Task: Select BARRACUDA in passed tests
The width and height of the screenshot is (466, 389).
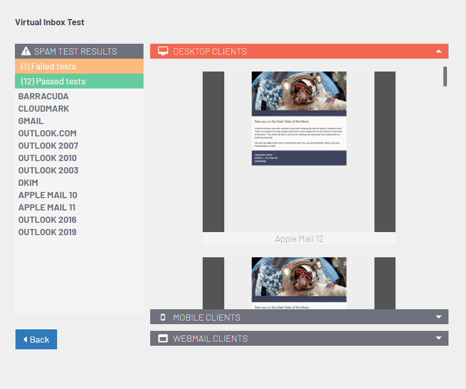Action: pos(43,96)
